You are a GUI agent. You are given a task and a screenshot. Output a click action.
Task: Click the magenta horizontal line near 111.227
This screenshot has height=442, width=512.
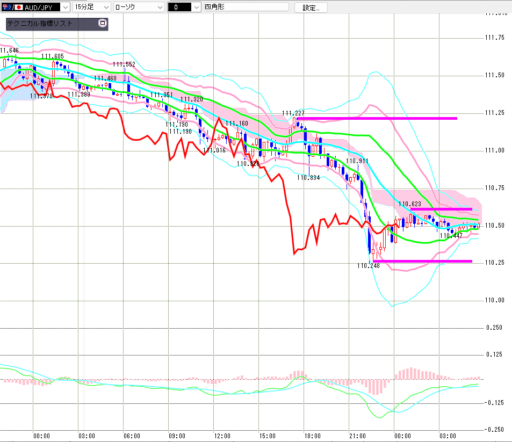click(377, 118)
